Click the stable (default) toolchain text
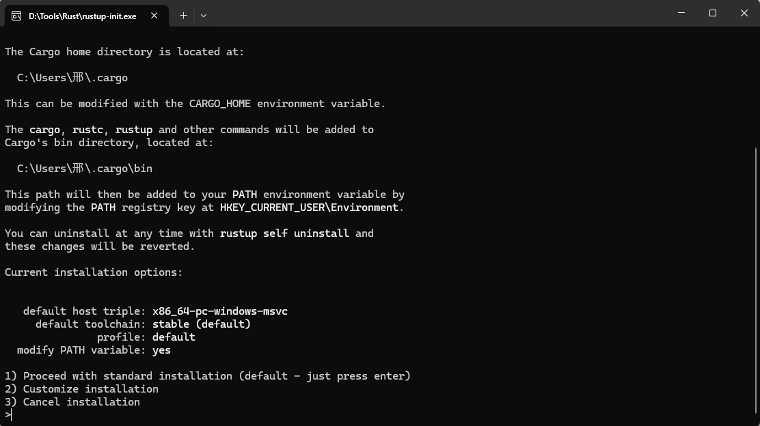This screenshot has width=760, height=426. tap(202, 324)
